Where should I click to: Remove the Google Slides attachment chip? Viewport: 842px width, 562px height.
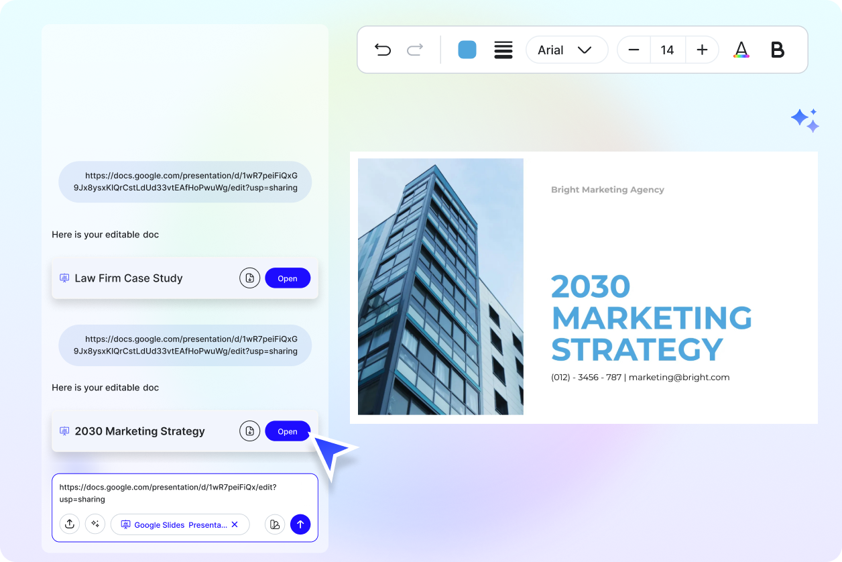coord(234,524)
